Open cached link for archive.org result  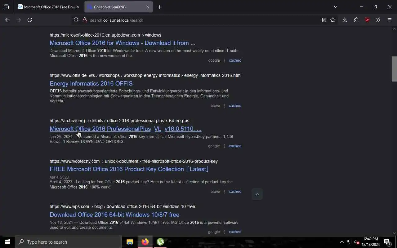click(235, 146)
